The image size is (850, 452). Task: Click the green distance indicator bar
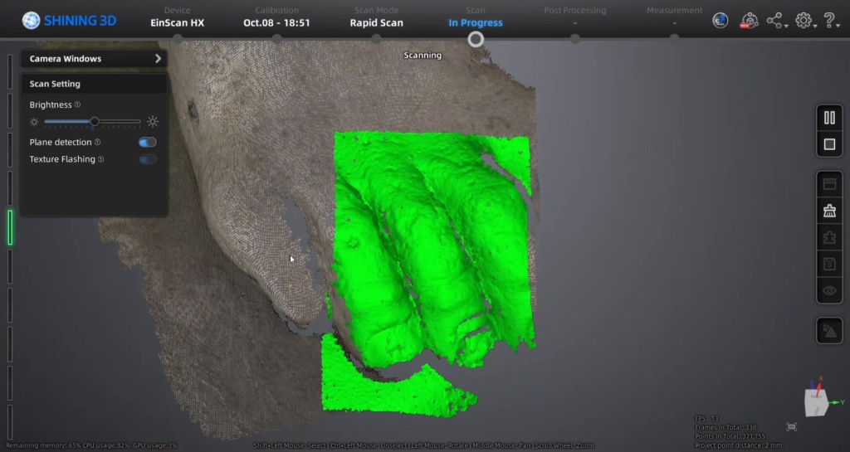[x=10, y=227]
